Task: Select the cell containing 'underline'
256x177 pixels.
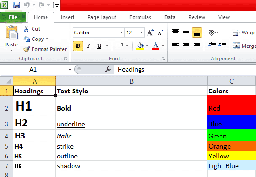Action: (131, 122)
